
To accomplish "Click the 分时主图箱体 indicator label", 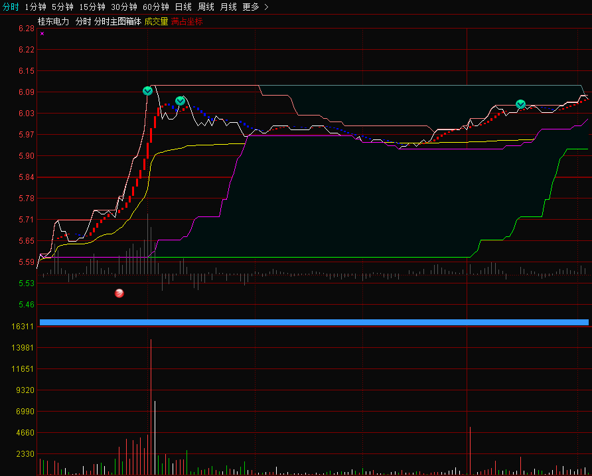I will (117, 21).
